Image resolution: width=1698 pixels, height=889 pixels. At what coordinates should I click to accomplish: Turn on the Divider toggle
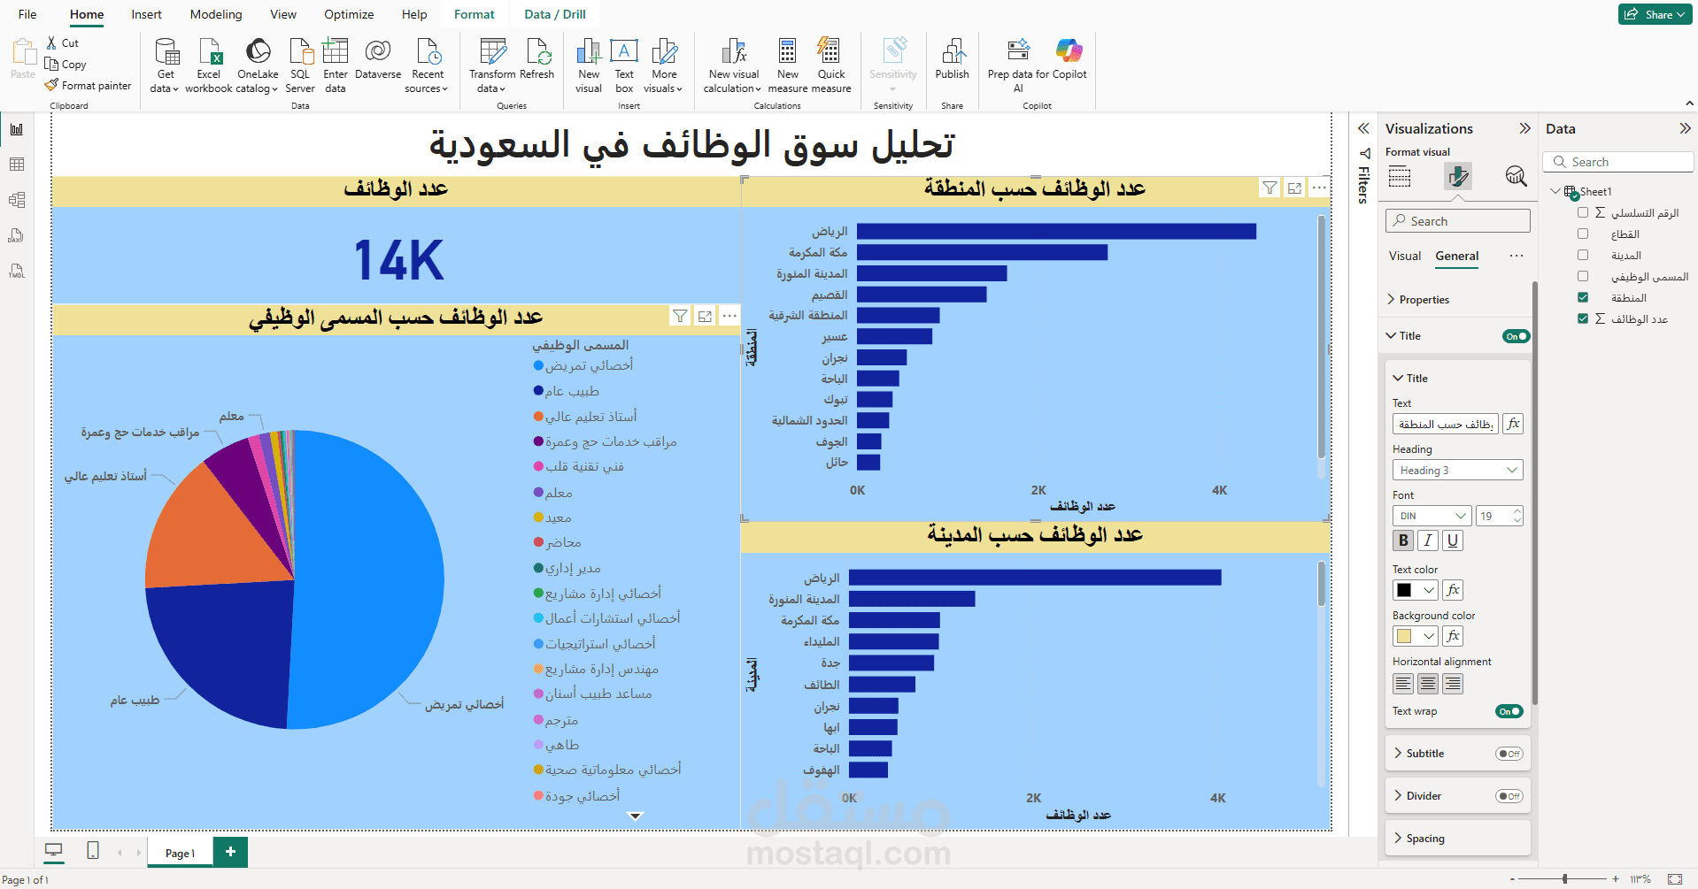click(1509, 796)
